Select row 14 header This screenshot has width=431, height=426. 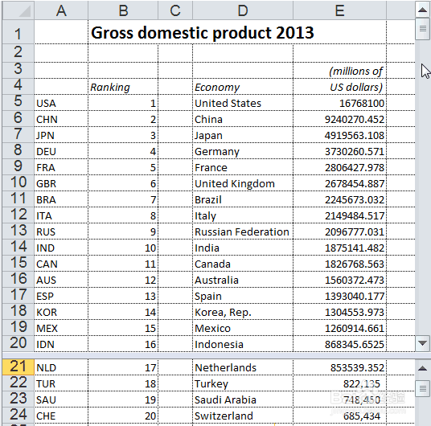[18, 247]
